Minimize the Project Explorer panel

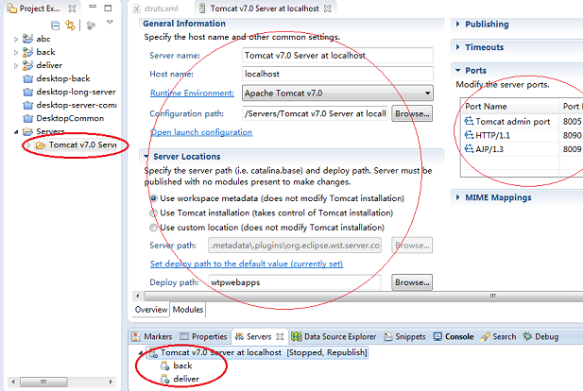pyautogui.click(x=93, y=7)
